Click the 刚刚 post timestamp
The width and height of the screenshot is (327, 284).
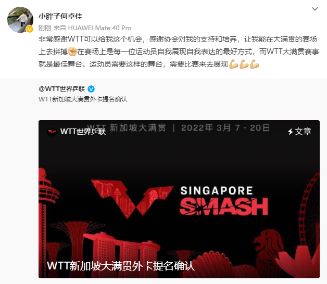[45, 28]
